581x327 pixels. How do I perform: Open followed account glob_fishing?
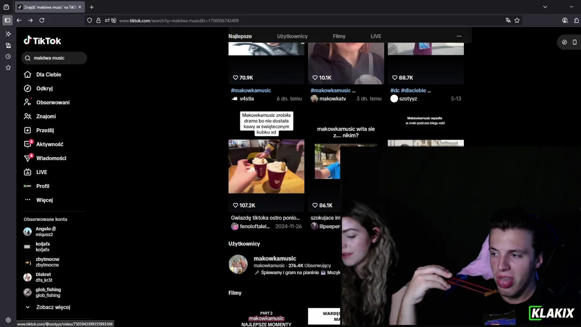(x=42, y=292)
